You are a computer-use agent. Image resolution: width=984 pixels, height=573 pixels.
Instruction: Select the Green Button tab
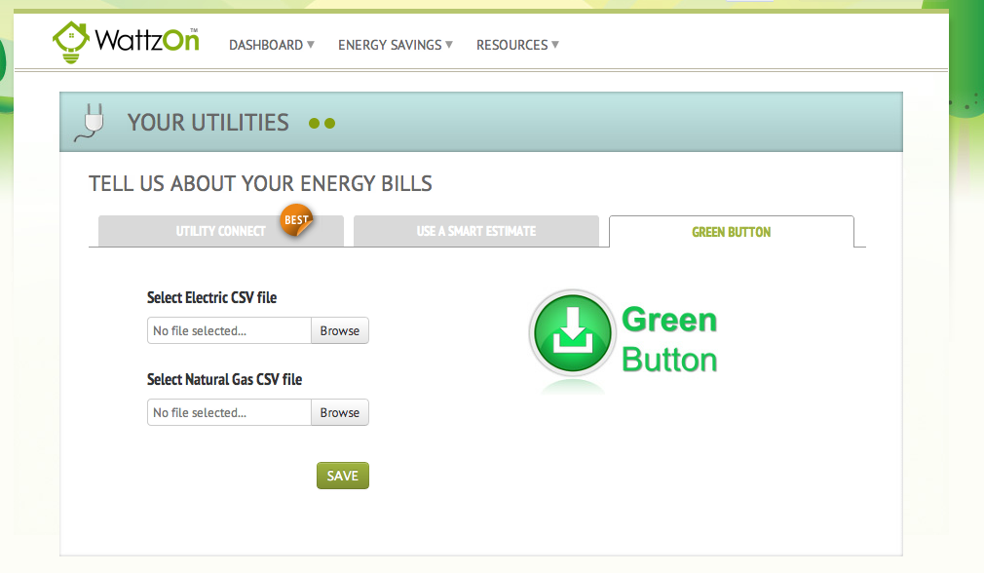coord(731,232)
